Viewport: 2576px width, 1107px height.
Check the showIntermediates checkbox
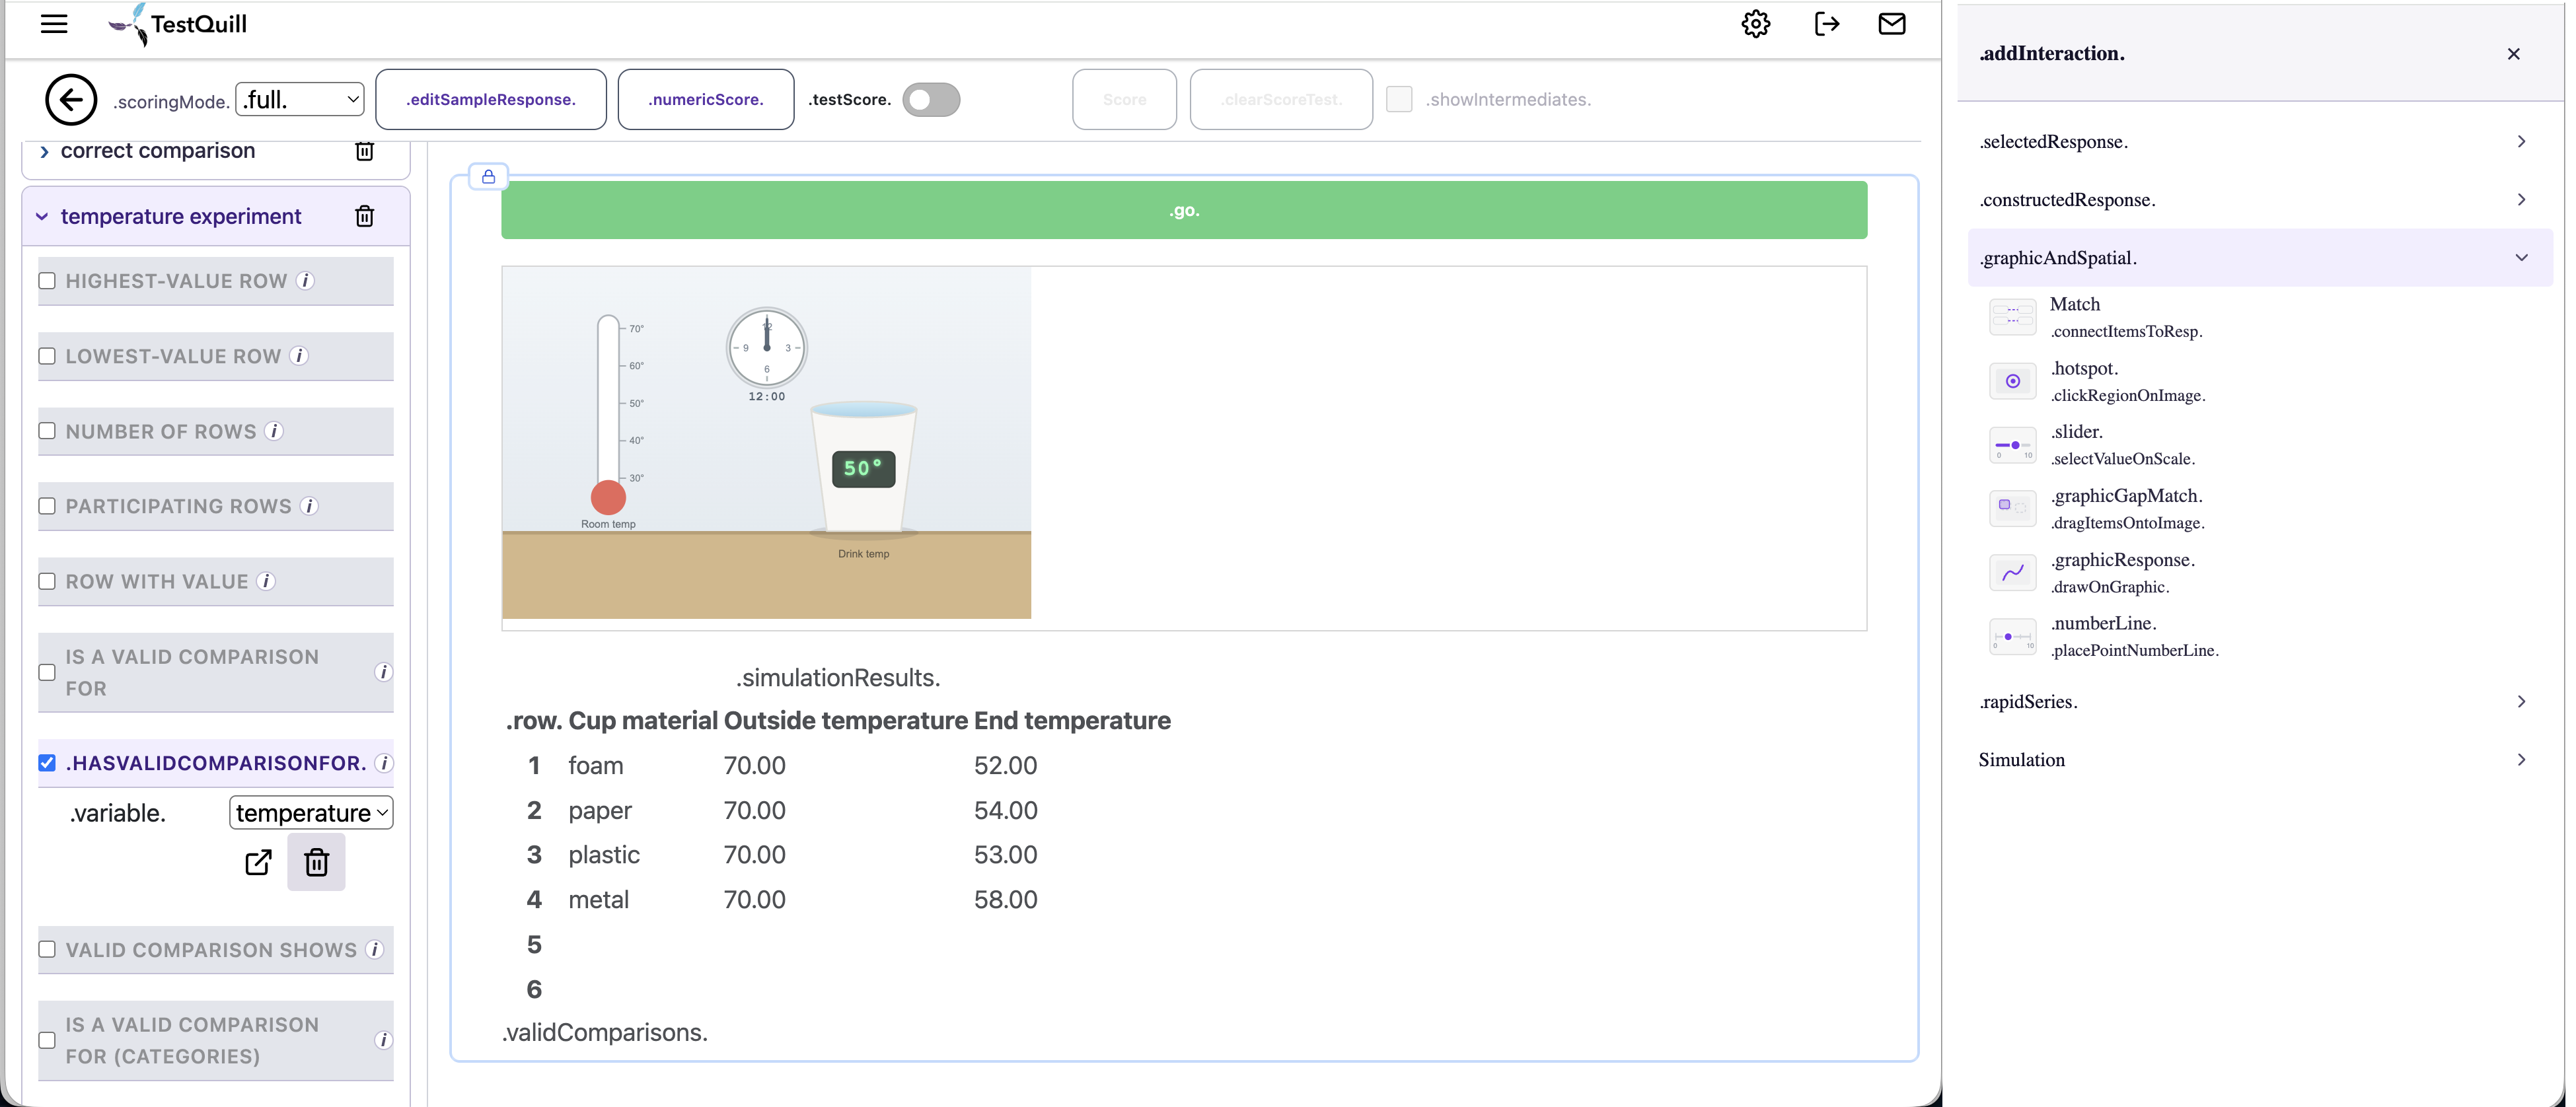click(1399, 99)
